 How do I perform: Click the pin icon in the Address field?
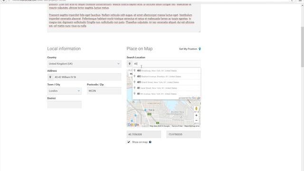pos(50,77)
